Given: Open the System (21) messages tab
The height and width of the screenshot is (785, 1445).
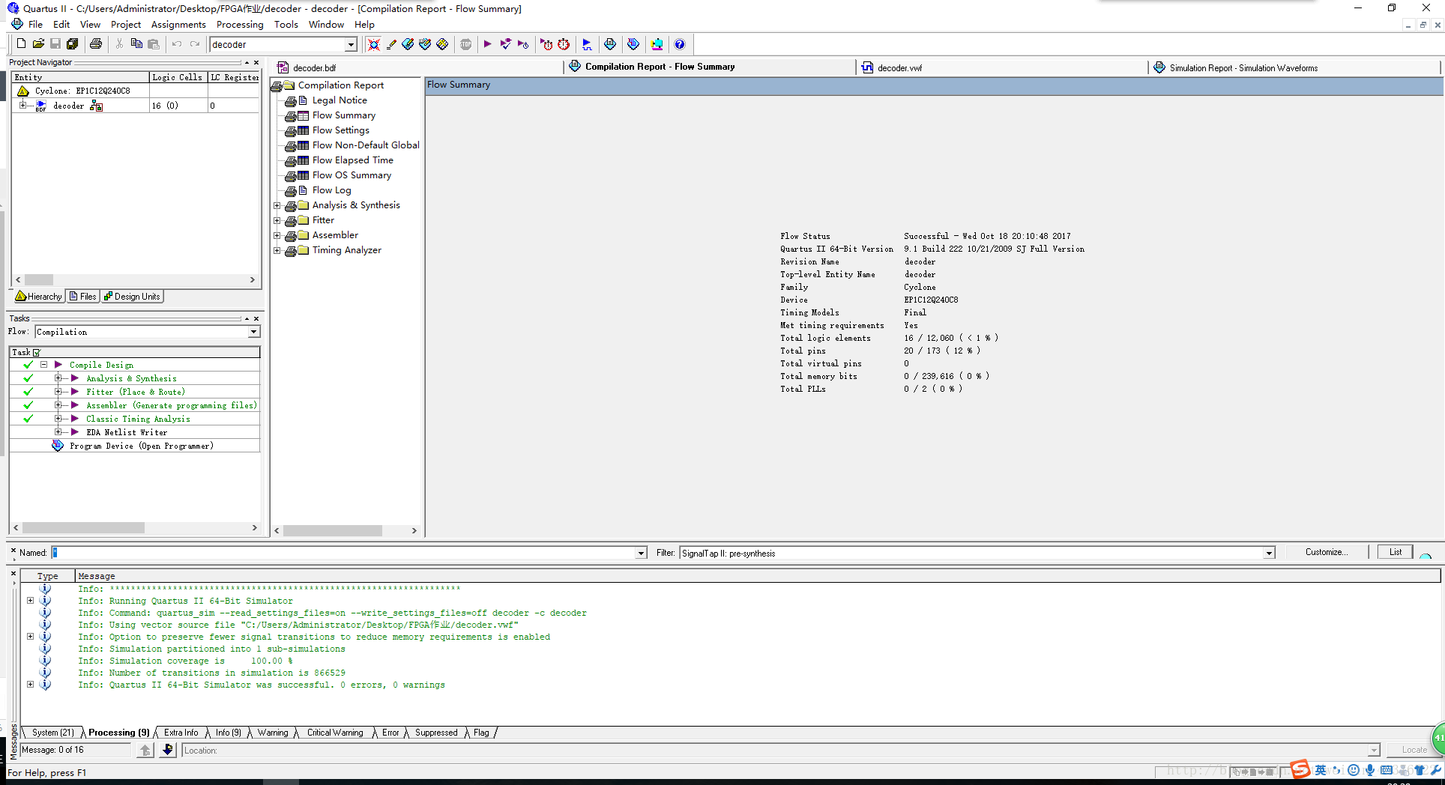Looking at the screenshot, I should pos(52,733).
